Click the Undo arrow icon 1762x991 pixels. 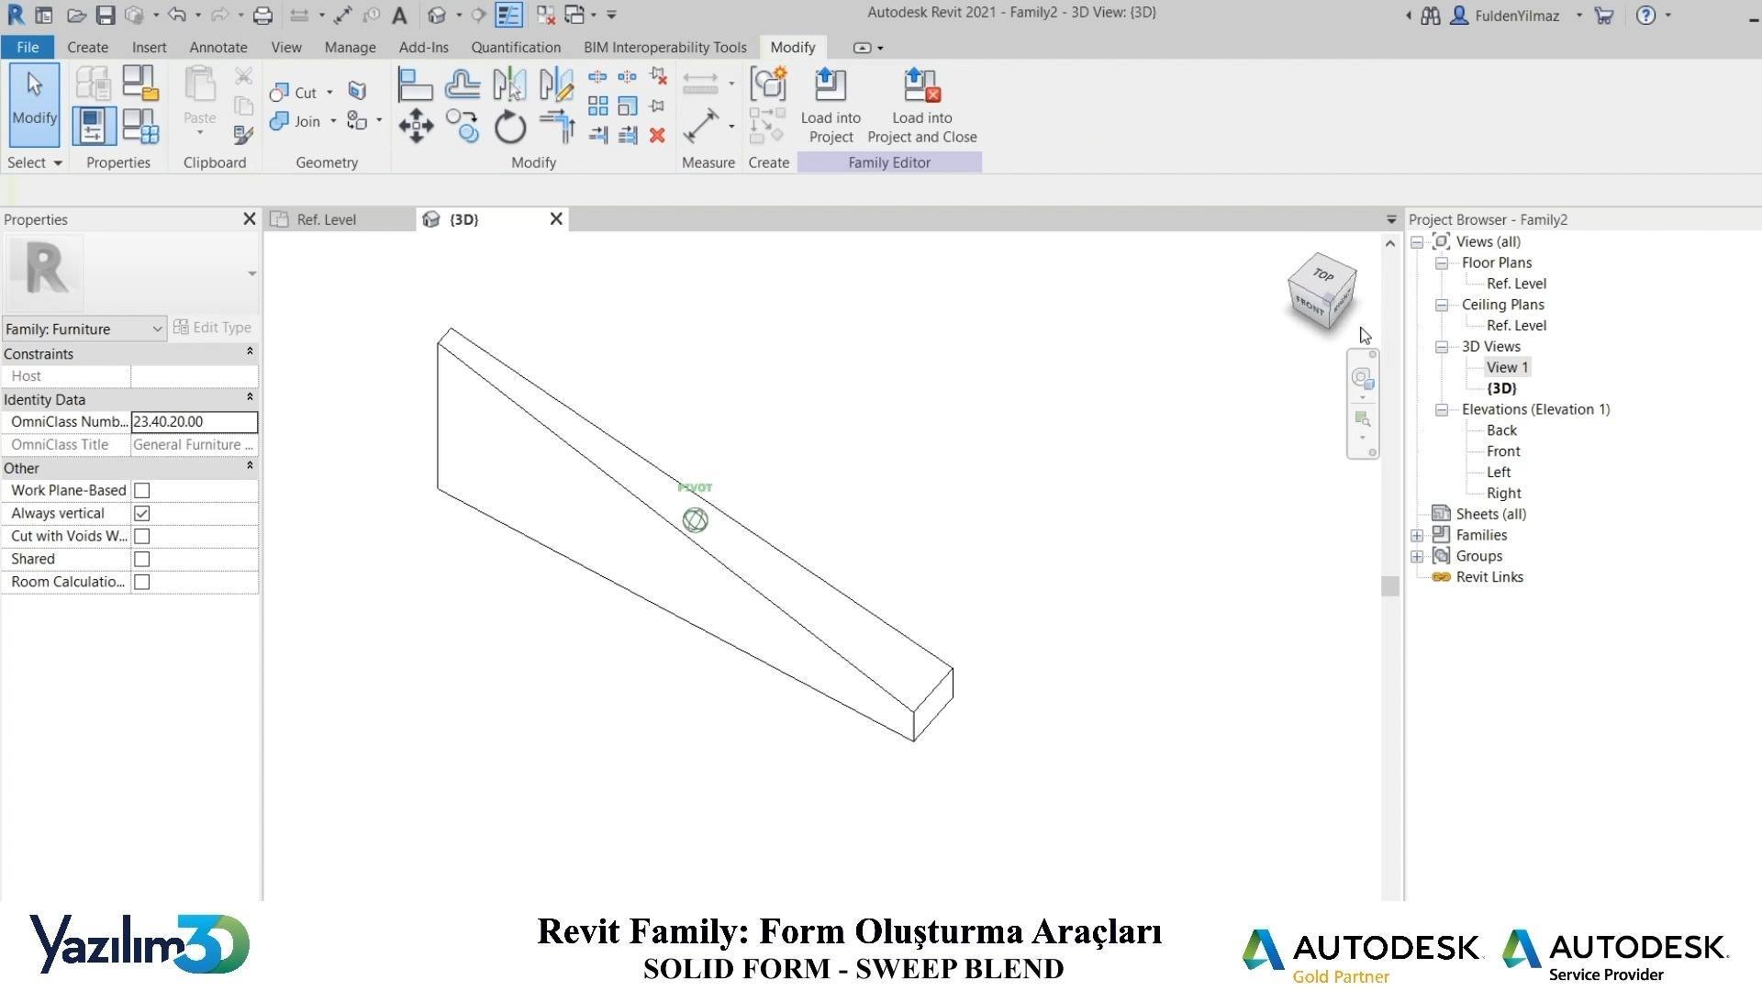point(177,15)
